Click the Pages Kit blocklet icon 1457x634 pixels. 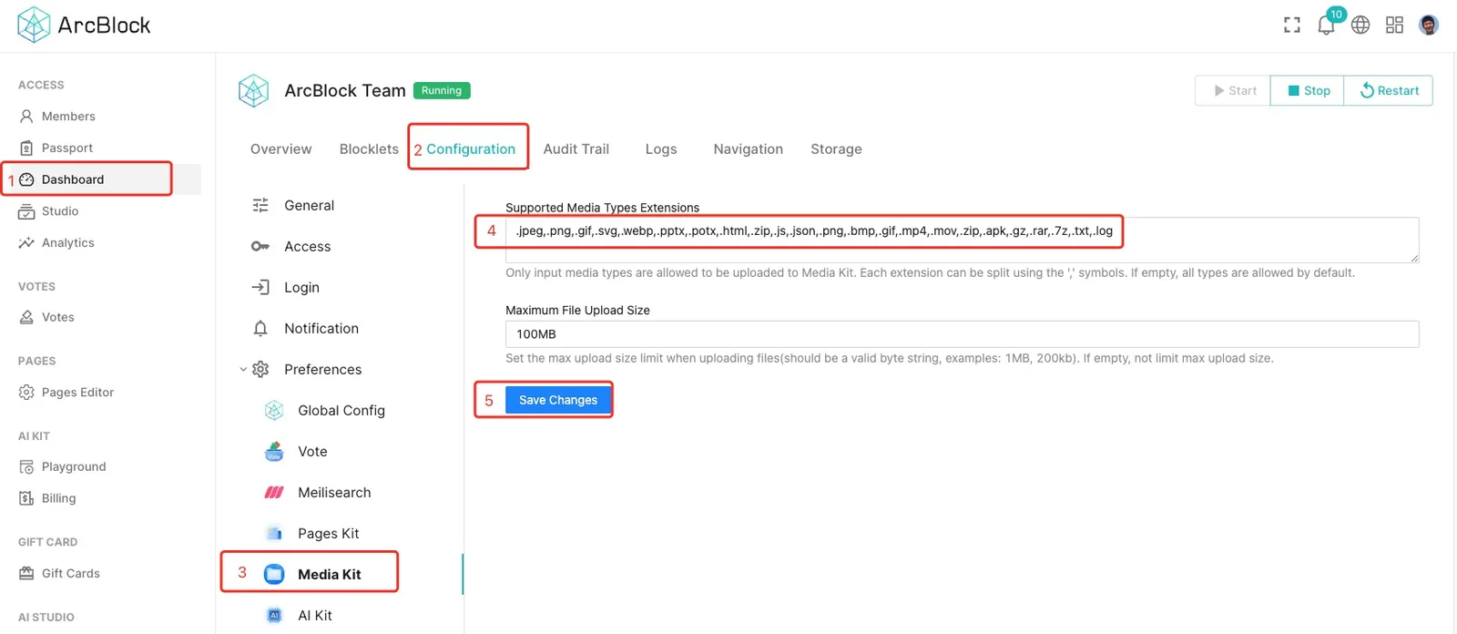pyautogui.click(x=274, y=533)
